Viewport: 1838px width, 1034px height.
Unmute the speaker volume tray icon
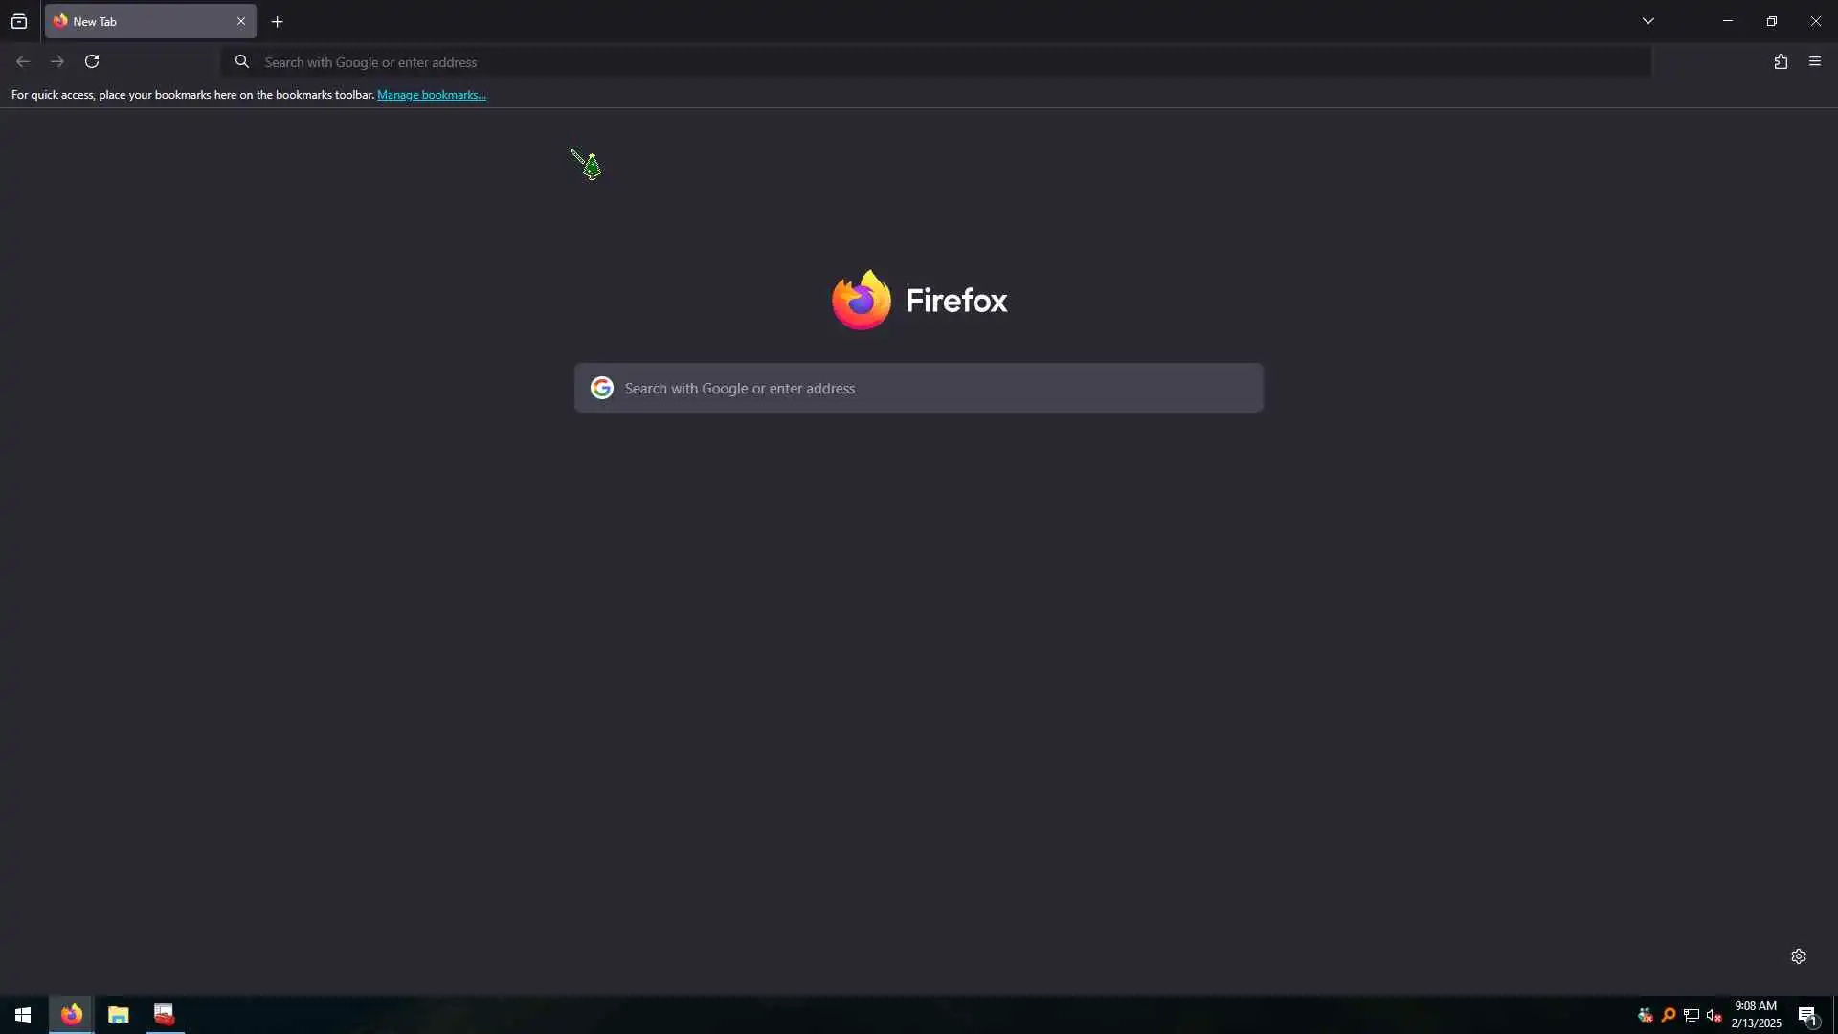point(1715,1015)
